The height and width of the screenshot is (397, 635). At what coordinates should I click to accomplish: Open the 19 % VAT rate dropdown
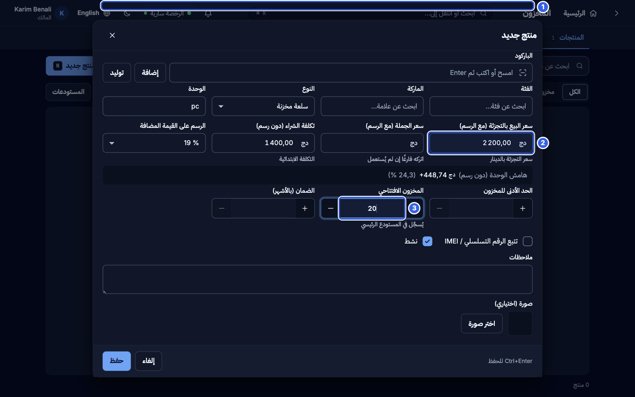point(154,143)
